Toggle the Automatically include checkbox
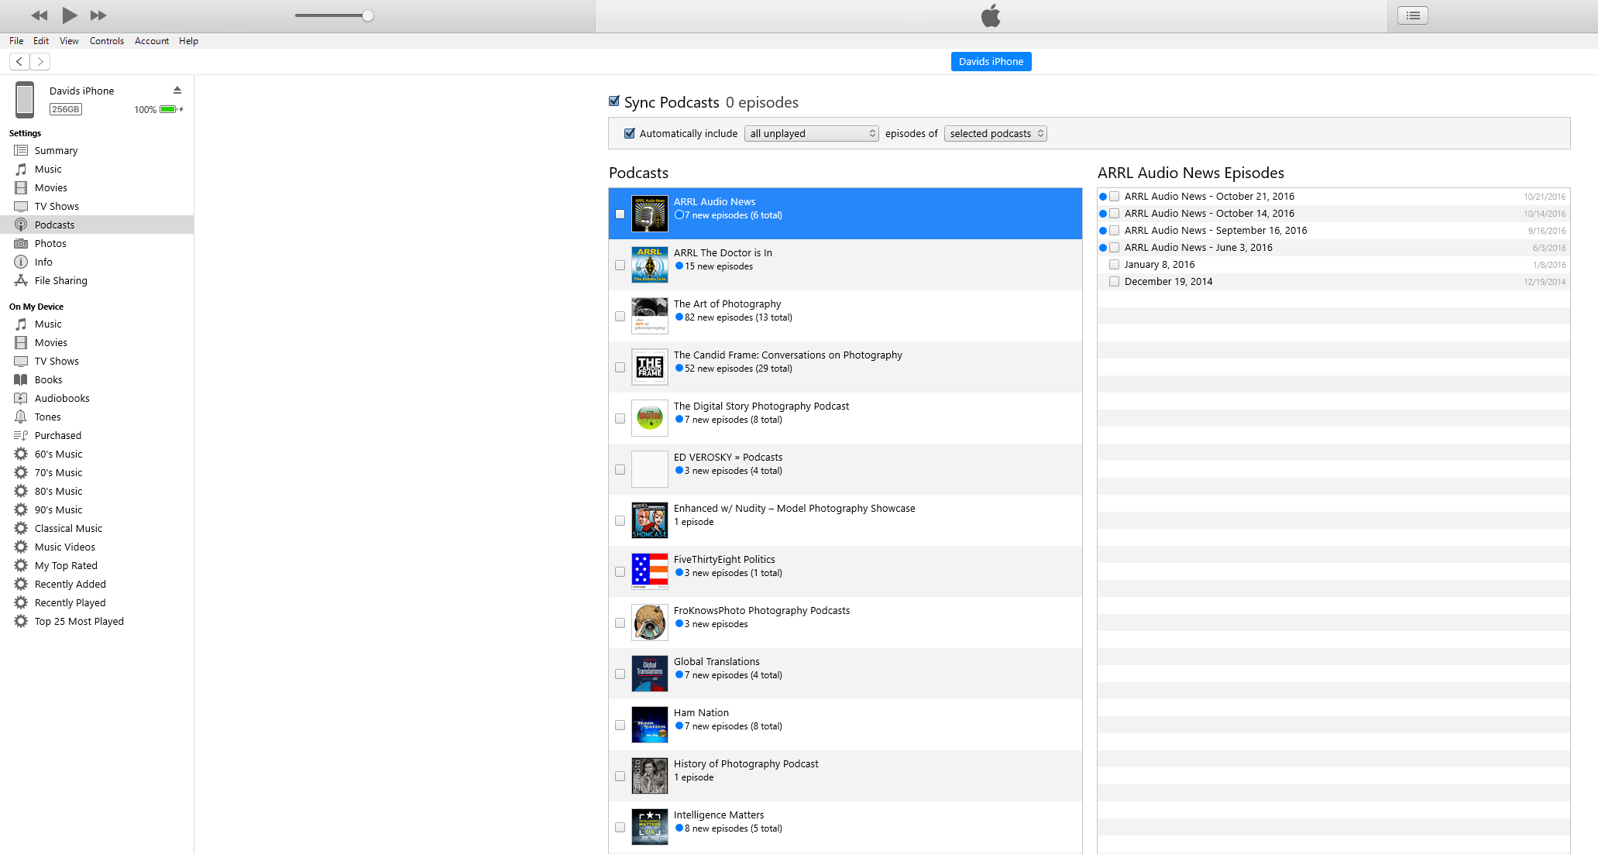This screenshot has height=854, width=1598. point(630,133)
